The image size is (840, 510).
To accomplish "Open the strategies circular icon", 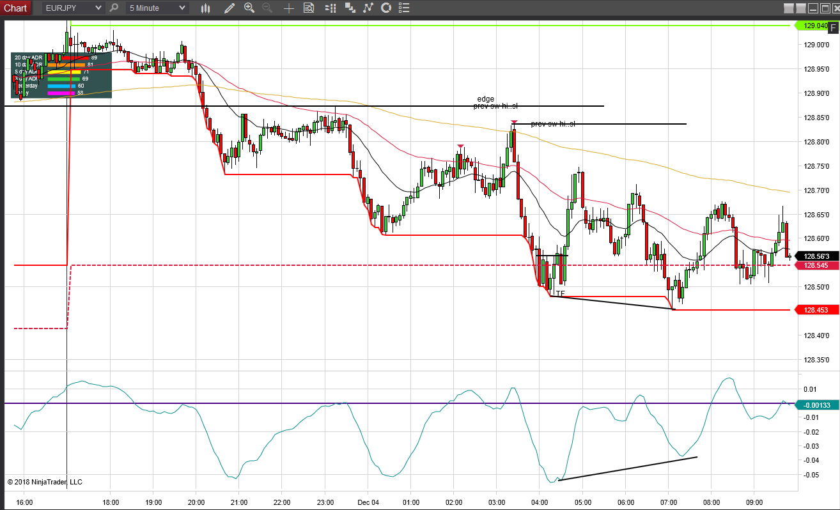I will [x=385, y=8].
